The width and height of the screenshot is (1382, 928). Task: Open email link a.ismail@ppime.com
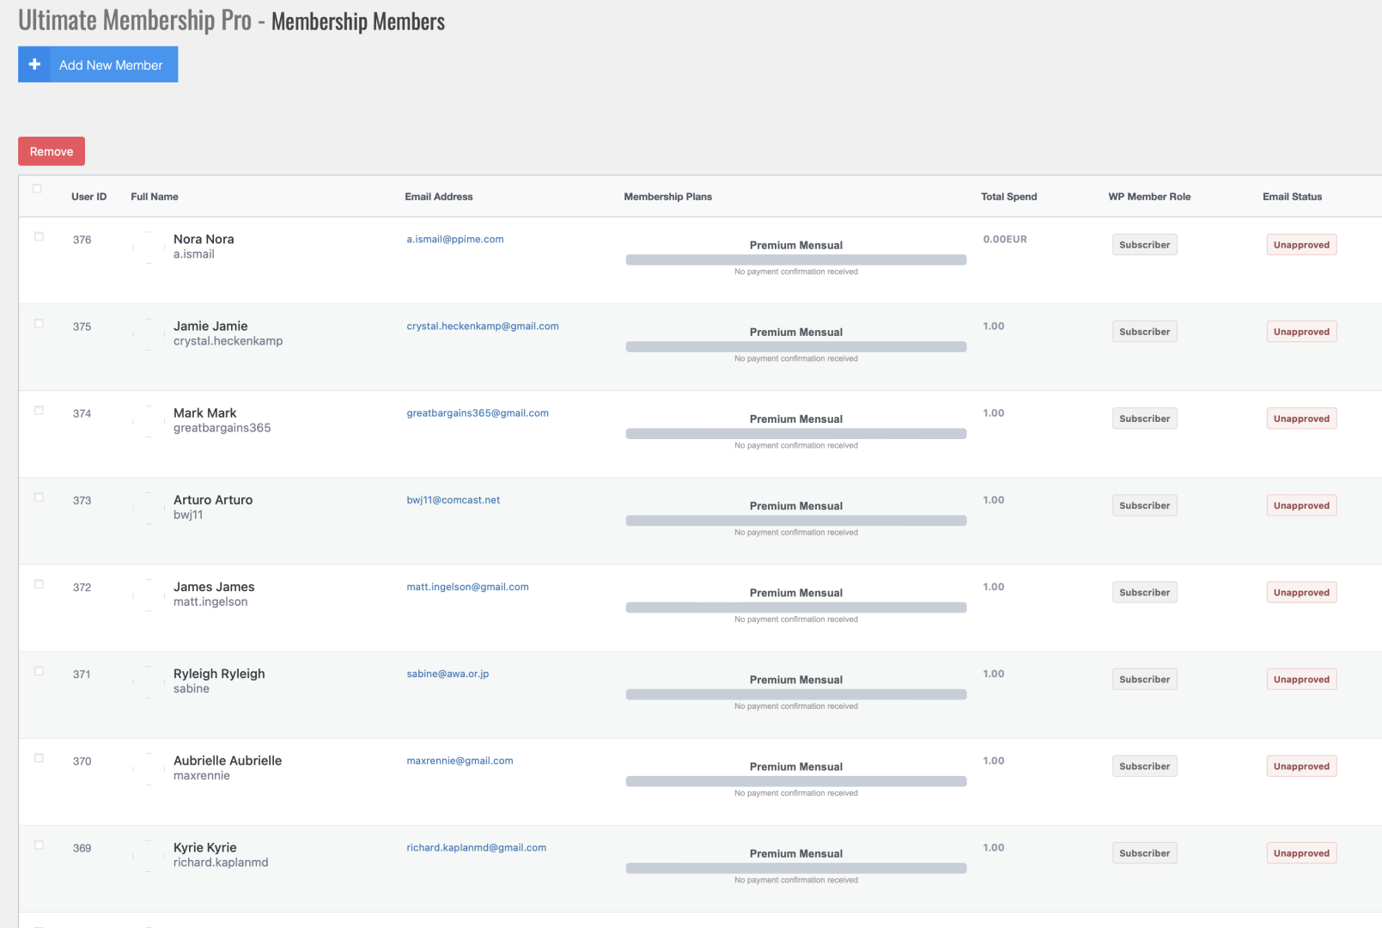point(455,240)
